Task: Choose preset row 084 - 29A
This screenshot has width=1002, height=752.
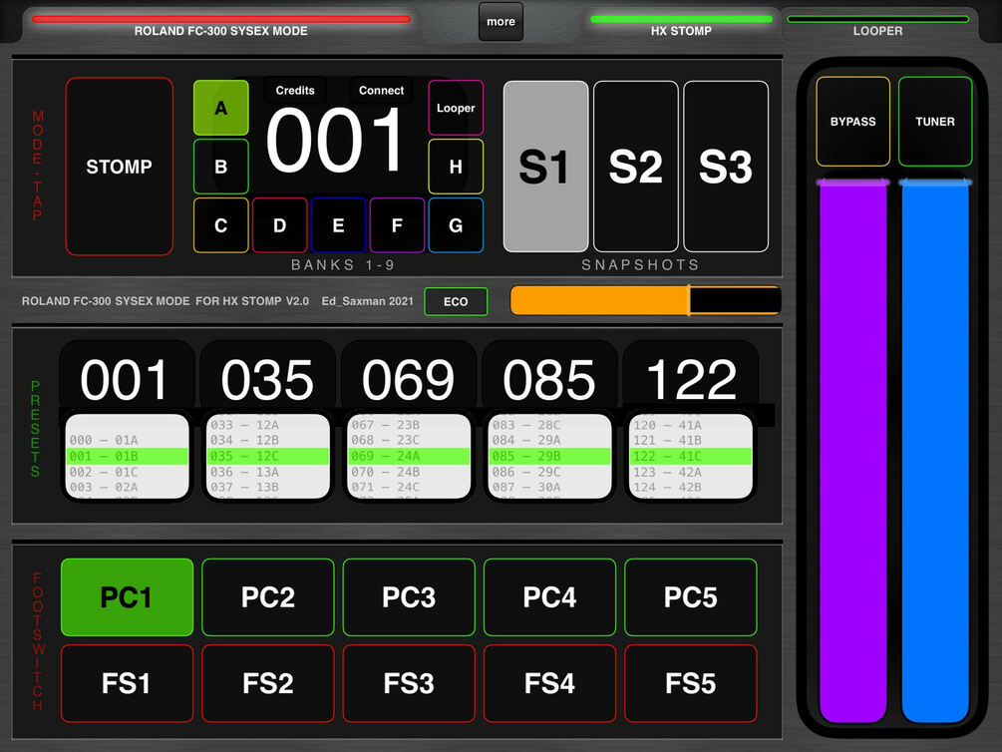Action: pyautogui.click(x=549, y=440)
